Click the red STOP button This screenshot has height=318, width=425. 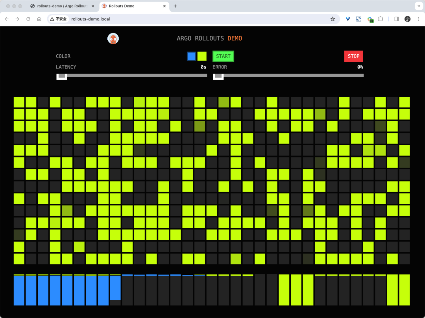tap(354, 56)
